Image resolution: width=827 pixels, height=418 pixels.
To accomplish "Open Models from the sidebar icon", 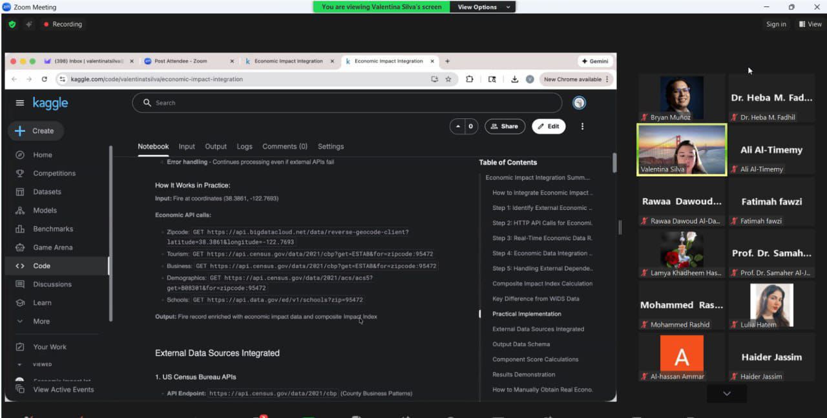I will (20, 211).
